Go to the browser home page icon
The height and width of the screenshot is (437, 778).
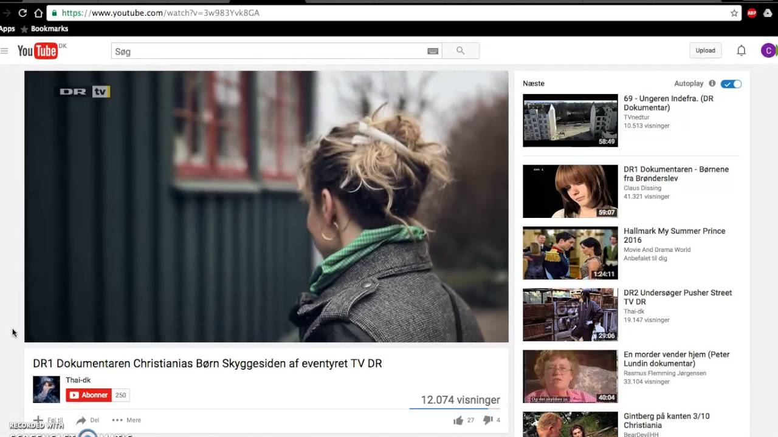[x=38, y=13]
